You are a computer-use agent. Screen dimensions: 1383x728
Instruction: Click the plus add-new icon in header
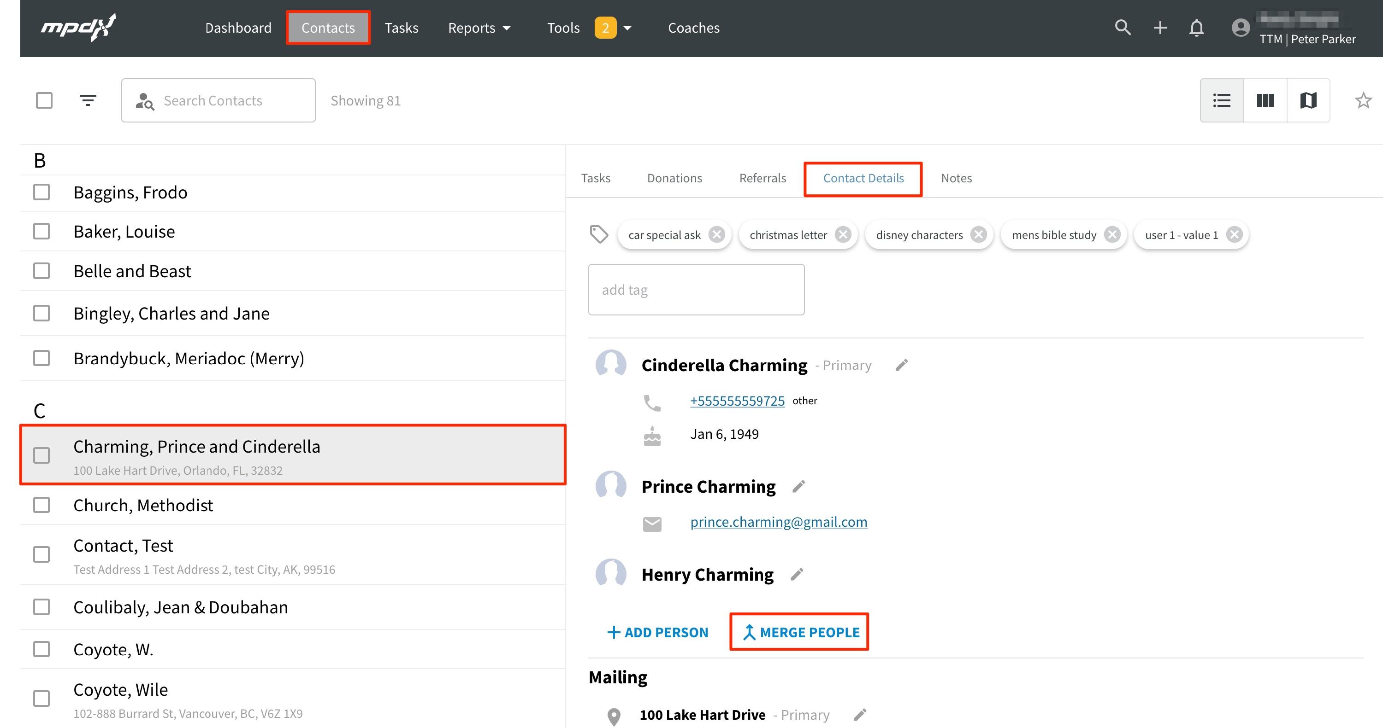(x=1160, y=28)
